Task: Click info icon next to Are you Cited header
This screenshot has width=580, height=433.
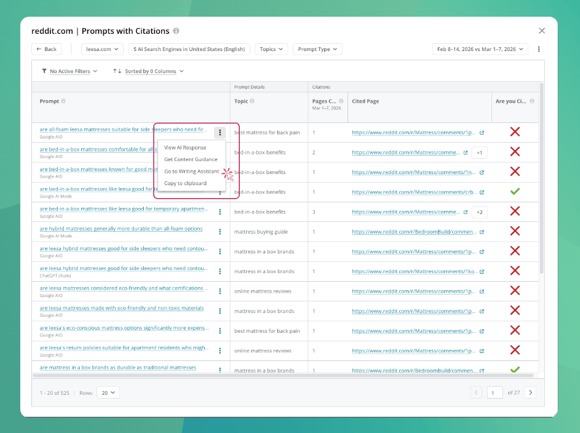Action: [x=532, y=101]
